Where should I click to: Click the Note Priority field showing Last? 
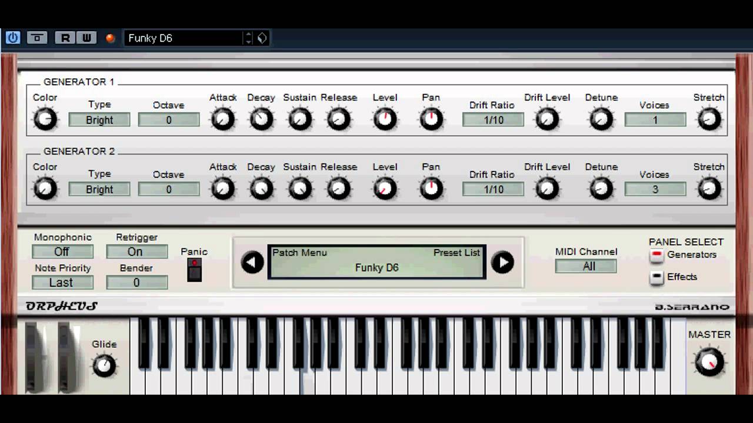point(62,283)
